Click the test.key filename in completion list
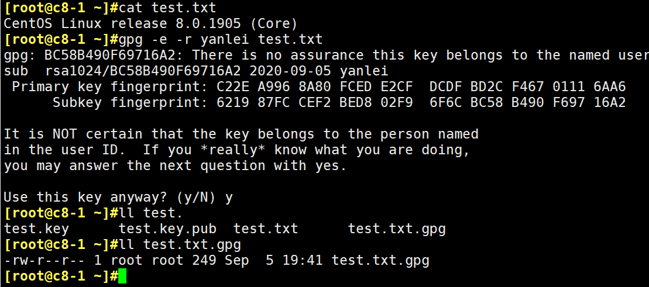 pyautogui.click(x=36, y=229)
